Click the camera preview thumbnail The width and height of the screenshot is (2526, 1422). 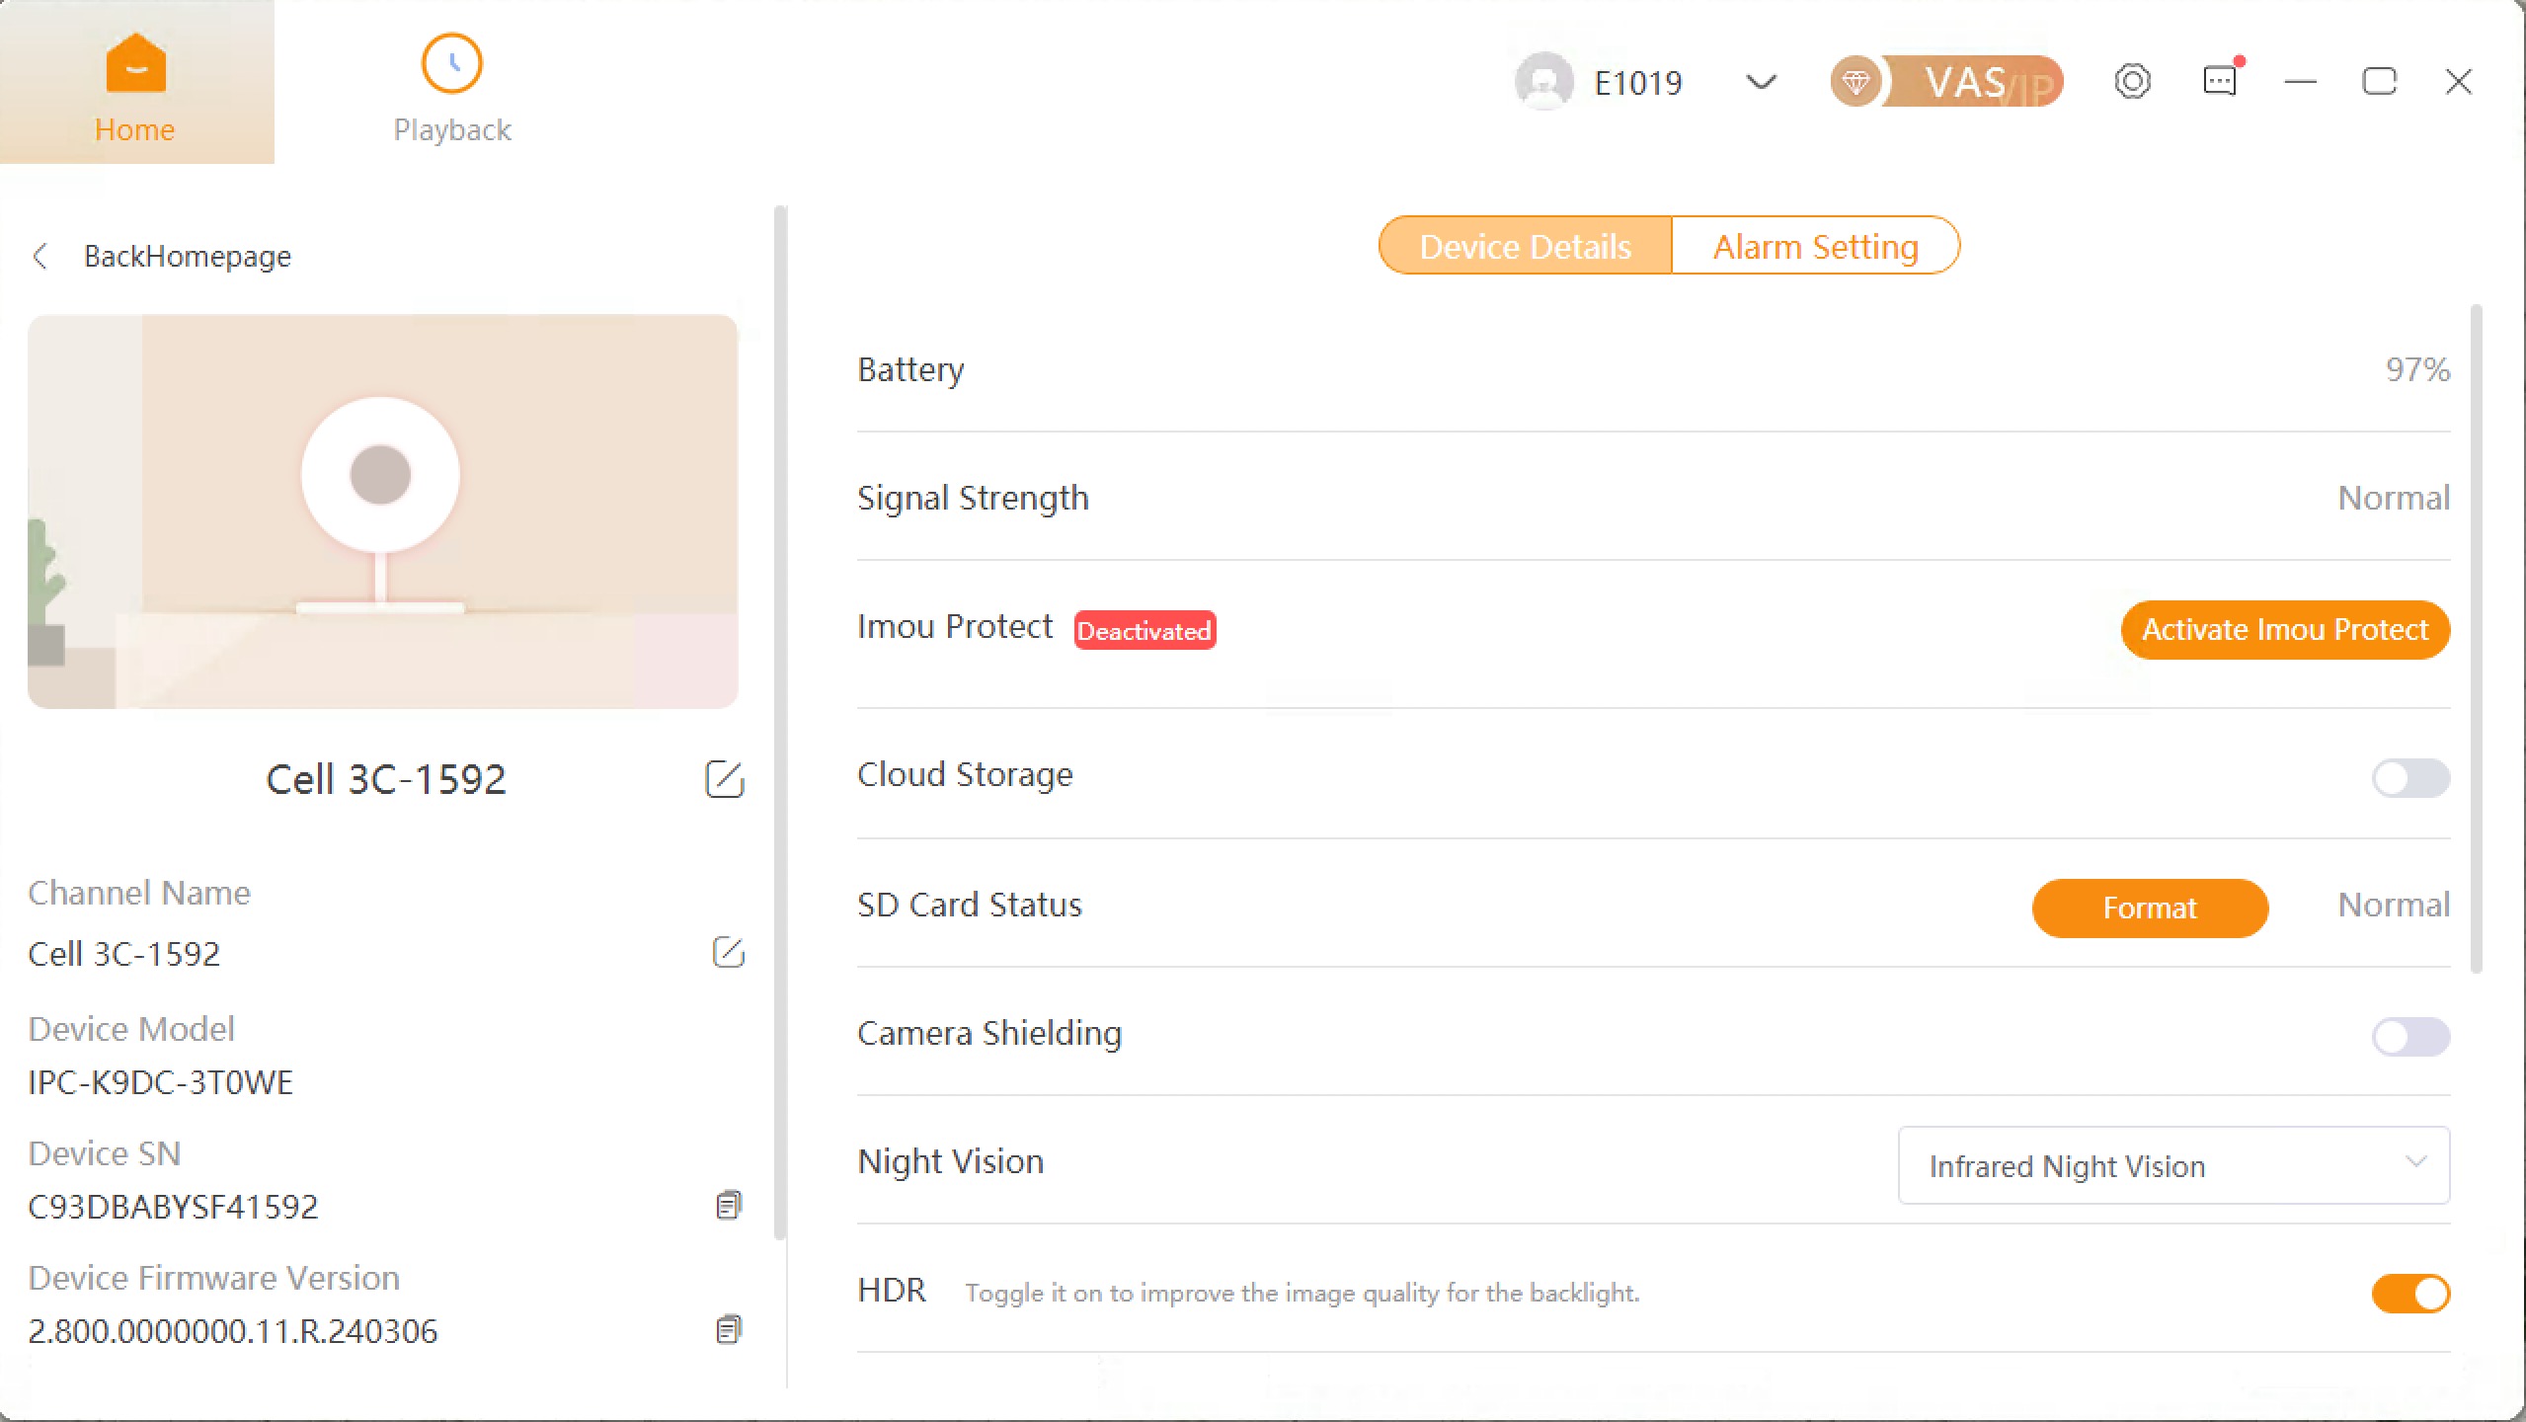point(382,512)
